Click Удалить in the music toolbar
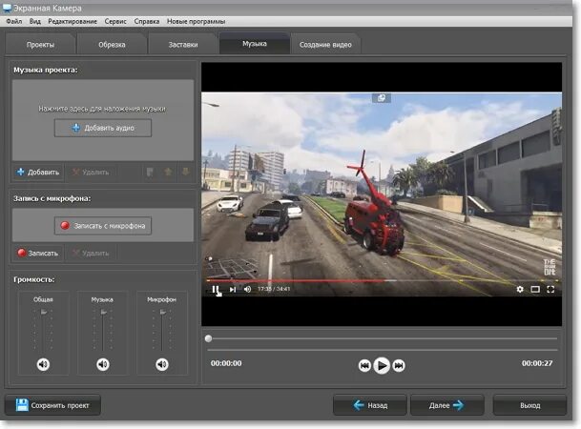 click(x=91, y=173)
